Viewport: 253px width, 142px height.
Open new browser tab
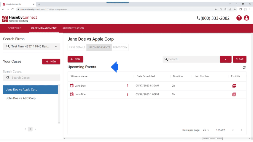tap(39, 4)
